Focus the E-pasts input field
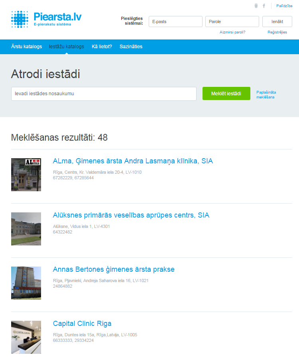The height and width of the screenshot is (361, 299). point(175,22)
